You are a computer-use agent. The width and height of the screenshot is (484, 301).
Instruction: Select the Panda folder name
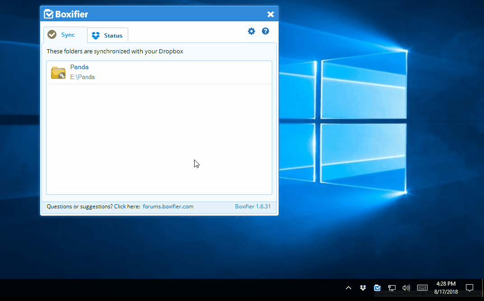click(79, 67)
